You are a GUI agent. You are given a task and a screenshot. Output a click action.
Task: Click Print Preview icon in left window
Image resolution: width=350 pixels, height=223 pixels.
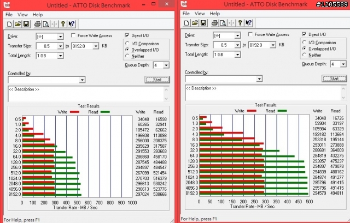[46, 24]
